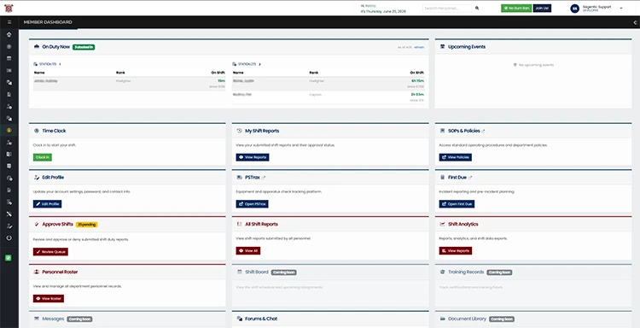
Task: Click external link icon beside First Due title
Action: (x=470, y=178)
